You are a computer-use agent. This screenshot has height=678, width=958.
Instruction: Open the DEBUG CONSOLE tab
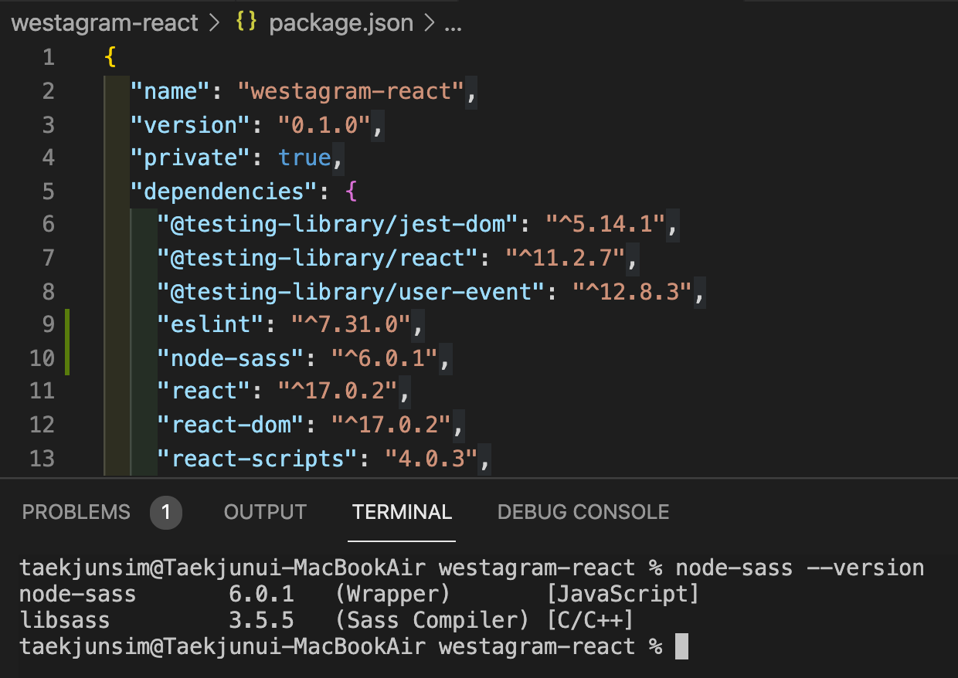(583, 512)
